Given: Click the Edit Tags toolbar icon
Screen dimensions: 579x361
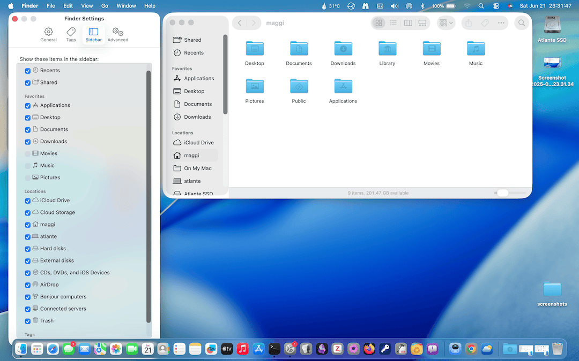Looking at the screenshot, I should (485, 23).
